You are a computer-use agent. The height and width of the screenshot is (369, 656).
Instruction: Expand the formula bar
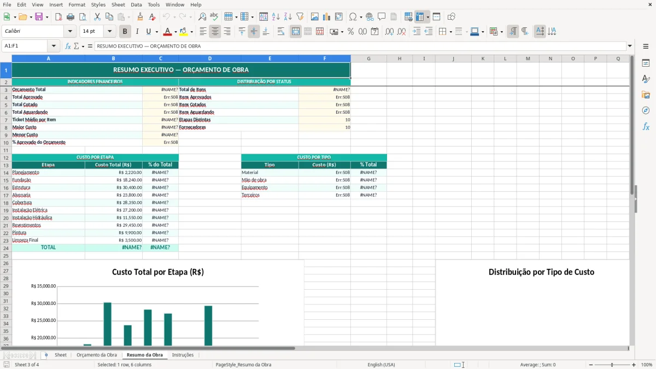[x=630, y=46]
